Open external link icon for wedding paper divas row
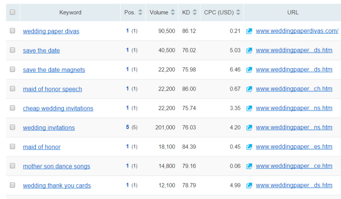 coord(249,31)
